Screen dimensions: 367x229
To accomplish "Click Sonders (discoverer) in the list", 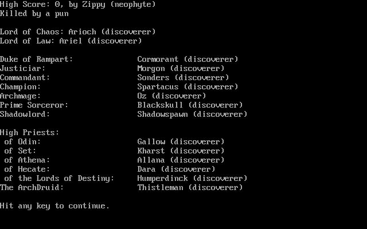I will (x=183, y=77).
